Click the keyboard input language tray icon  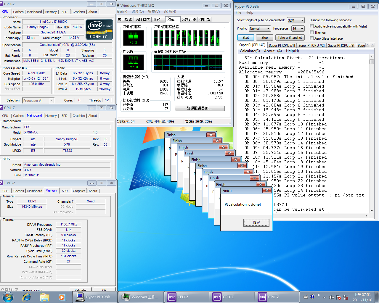pos(306,297)
